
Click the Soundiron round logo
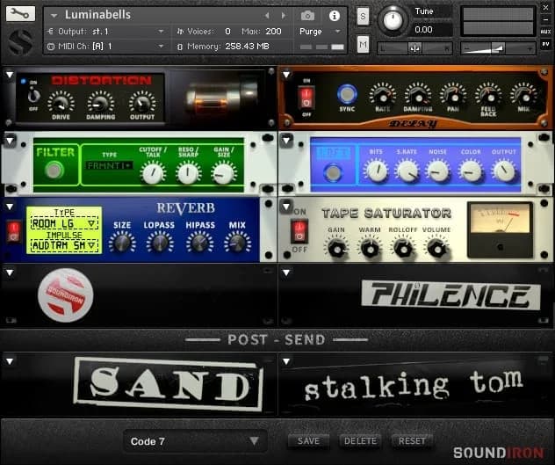66,294
